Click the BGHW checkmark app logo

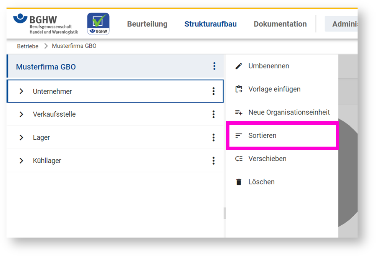coord(98,24)
